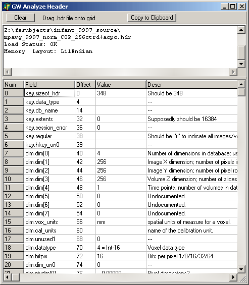The image size is (249, 285).
Task: Click 'Bits per pixel 1/8/16/32/64' description
Action: coord(192,256)
